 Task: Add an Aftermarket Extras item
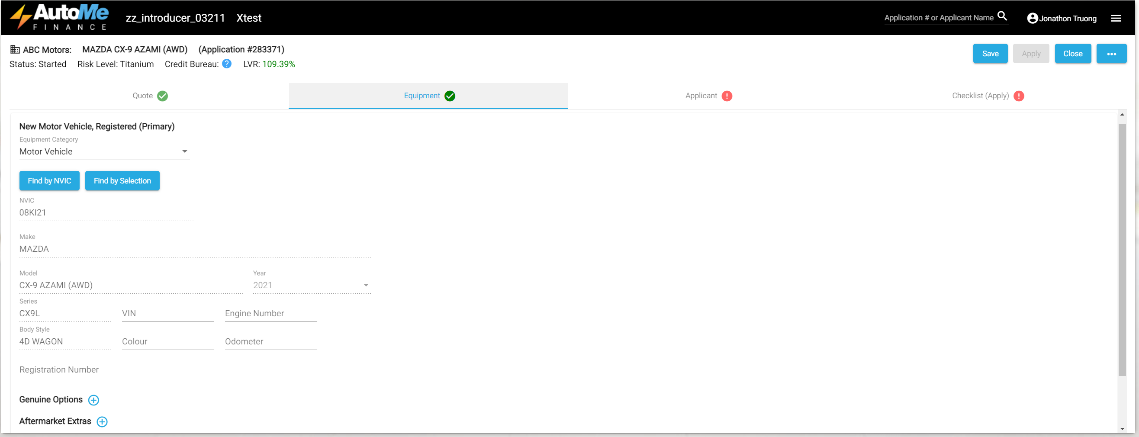(102, 422)
